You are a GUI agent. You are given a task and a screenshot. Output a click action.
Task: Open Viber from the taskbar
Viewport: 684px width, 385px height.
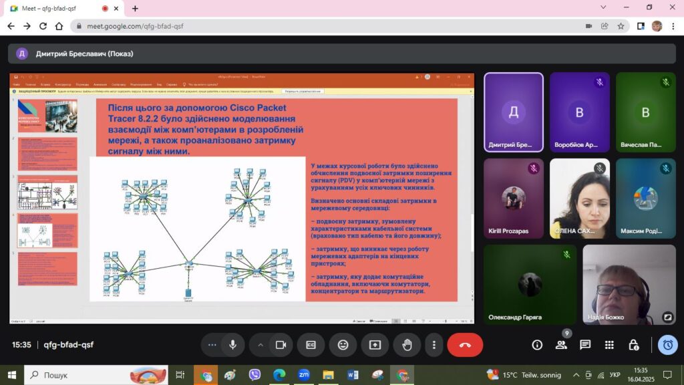click(x=254, y=375)
